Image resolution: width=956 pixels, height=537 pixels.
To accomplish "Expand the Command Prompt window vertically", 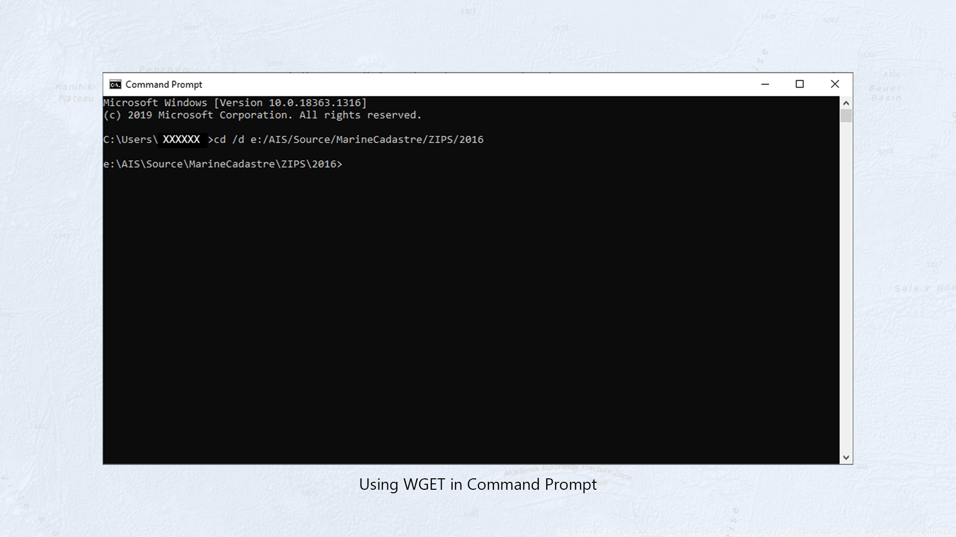I will pos(478,463).
